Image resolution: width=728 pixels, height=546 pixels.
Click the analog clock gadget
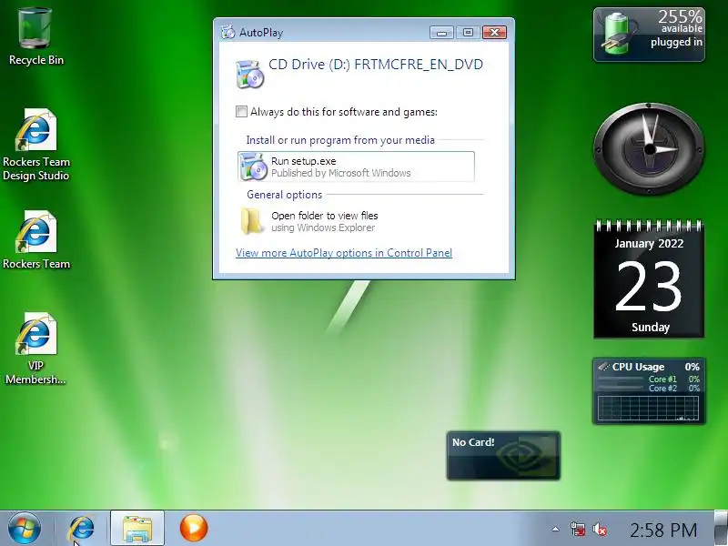pos(649,149)
